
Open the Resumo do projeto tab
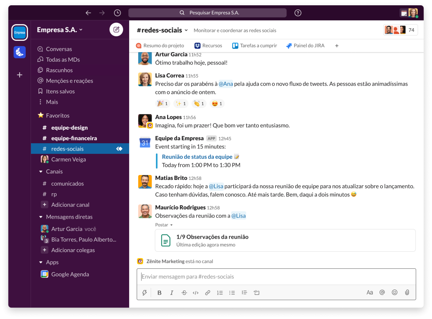click(160, 46)
